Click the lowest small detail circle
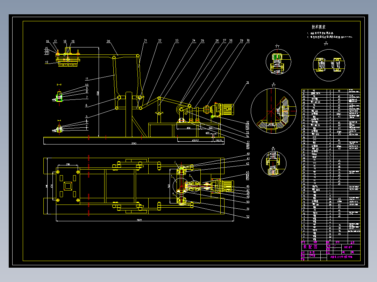This screenshot has height=282, width=377. [x=273, y=163]
